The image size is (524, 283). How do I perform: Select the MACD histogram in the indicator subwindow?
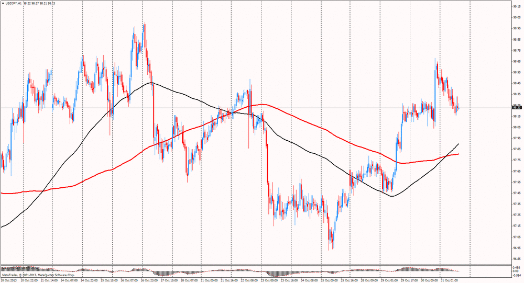pyautogui.click(x=231, y=271)
